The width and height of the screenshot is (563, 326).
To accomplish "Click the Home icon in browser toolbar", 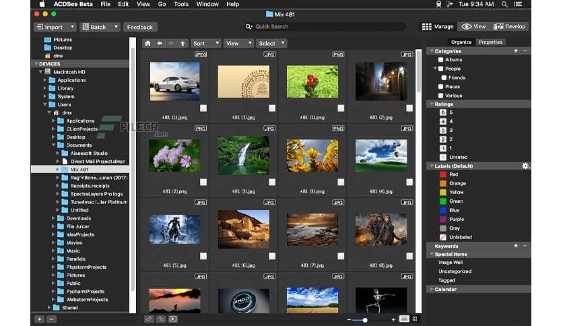I will pos(148,43).
